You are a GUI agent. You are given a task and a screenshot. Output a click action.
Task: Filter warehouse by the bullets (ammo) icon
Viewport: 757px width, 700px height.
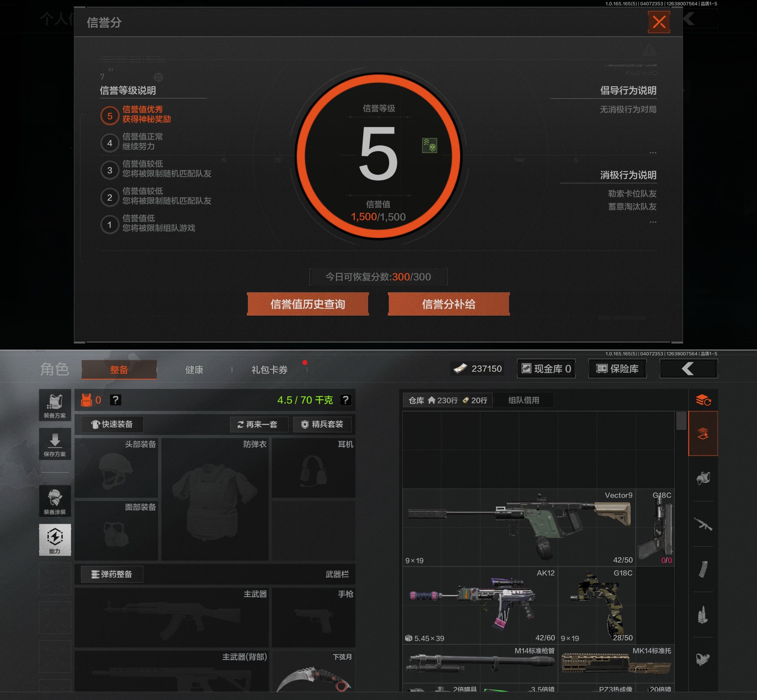(703, 614)
